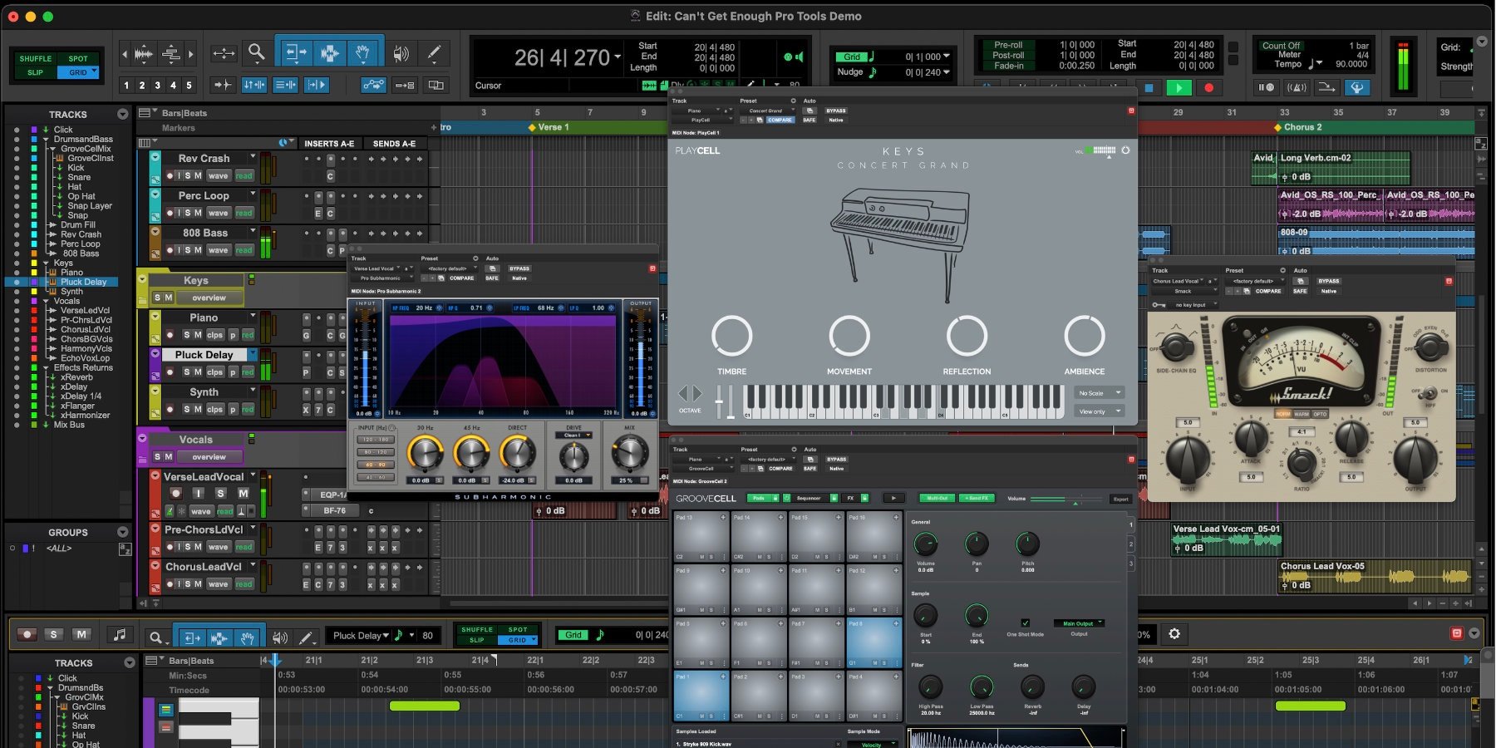Mute the Piano track
1496x748 pixels.
point(198,335)
